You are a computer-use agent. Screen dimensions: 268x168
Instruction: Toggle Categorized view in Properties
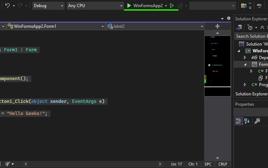(239, 121)
